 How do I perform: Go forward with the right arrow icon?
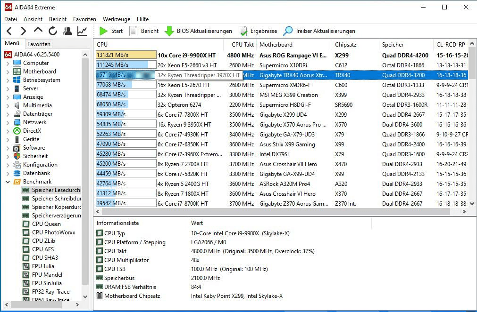point(24,31)
